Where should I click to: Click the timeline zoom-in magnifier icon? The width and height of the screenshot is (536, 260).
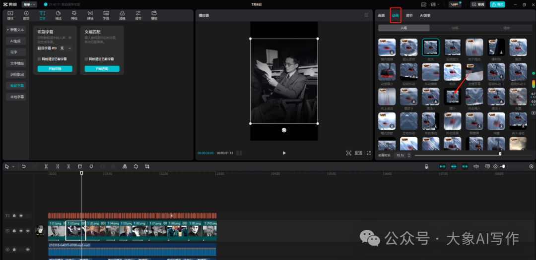[531, 166]
